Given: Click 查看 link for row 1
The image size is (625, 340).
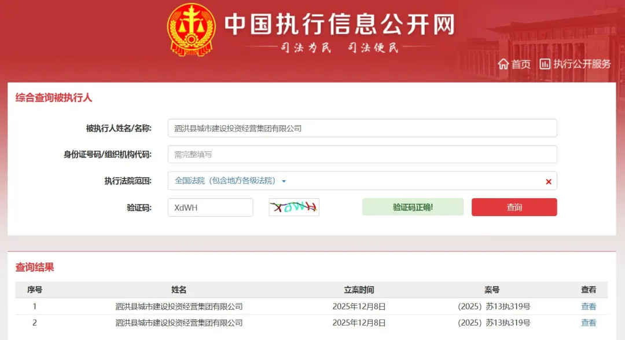Looking at the screenshot, I should click(x=589, y=306).
